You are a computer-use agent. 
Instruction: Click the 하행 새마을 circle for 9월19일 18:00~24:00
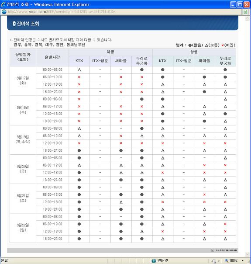(121, 150)
